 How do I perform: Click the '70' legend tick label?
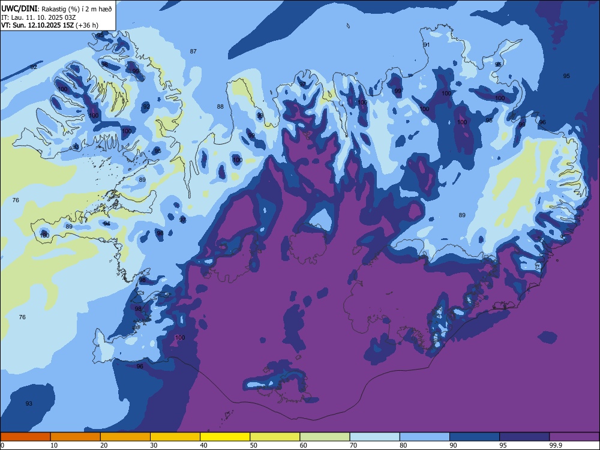[x=353, y=445]
